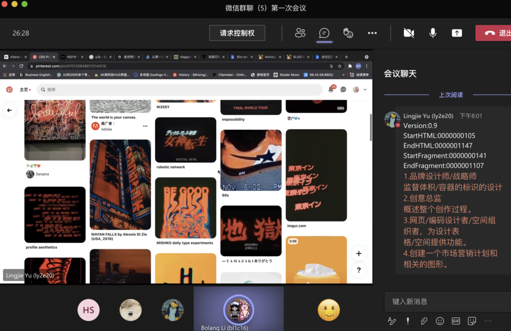Open a new browser tab with plus
The width and height of the screenshot is (511, 331).
coord(346,57)
